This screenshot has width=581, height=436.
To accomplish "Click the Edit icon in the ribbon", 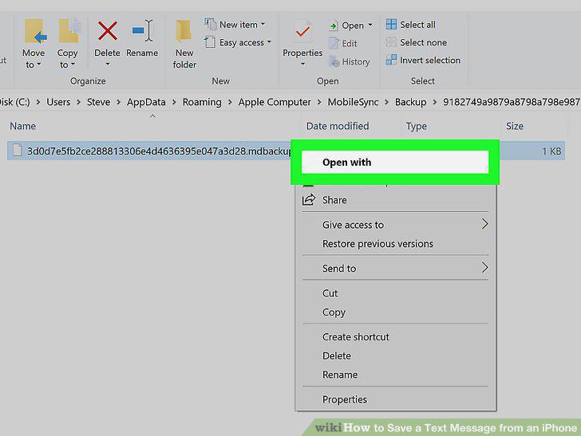I will [334, 43].
